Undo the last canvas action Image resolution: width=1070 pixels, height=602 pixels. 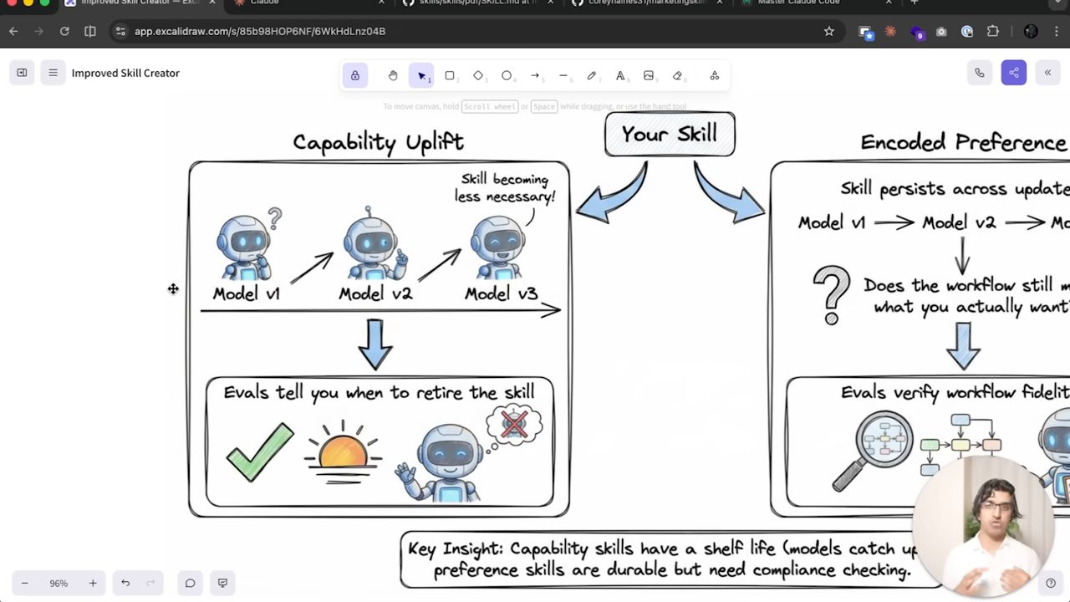coord(125,583)
